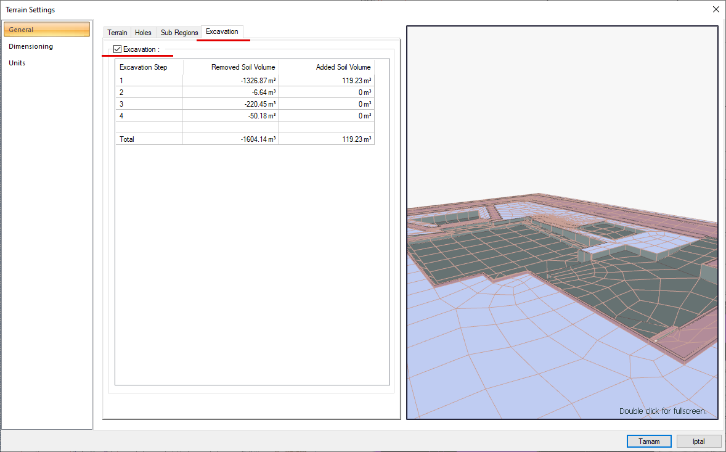Viewport: 726px width, 452px height.
Task: Open the Units settings section
Action: 17,62
